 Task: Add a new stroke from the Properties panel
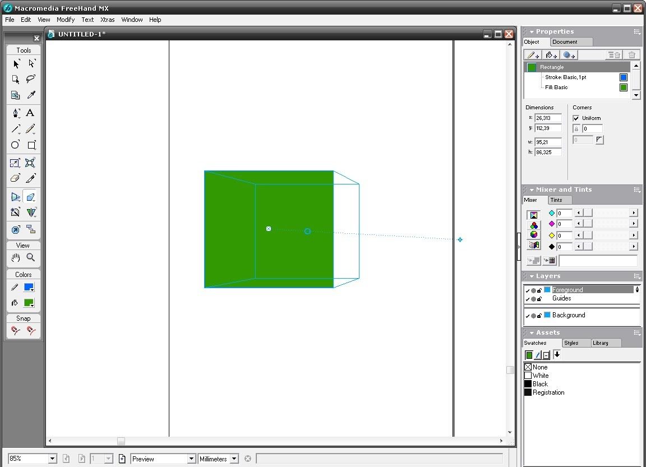point(532,54)
